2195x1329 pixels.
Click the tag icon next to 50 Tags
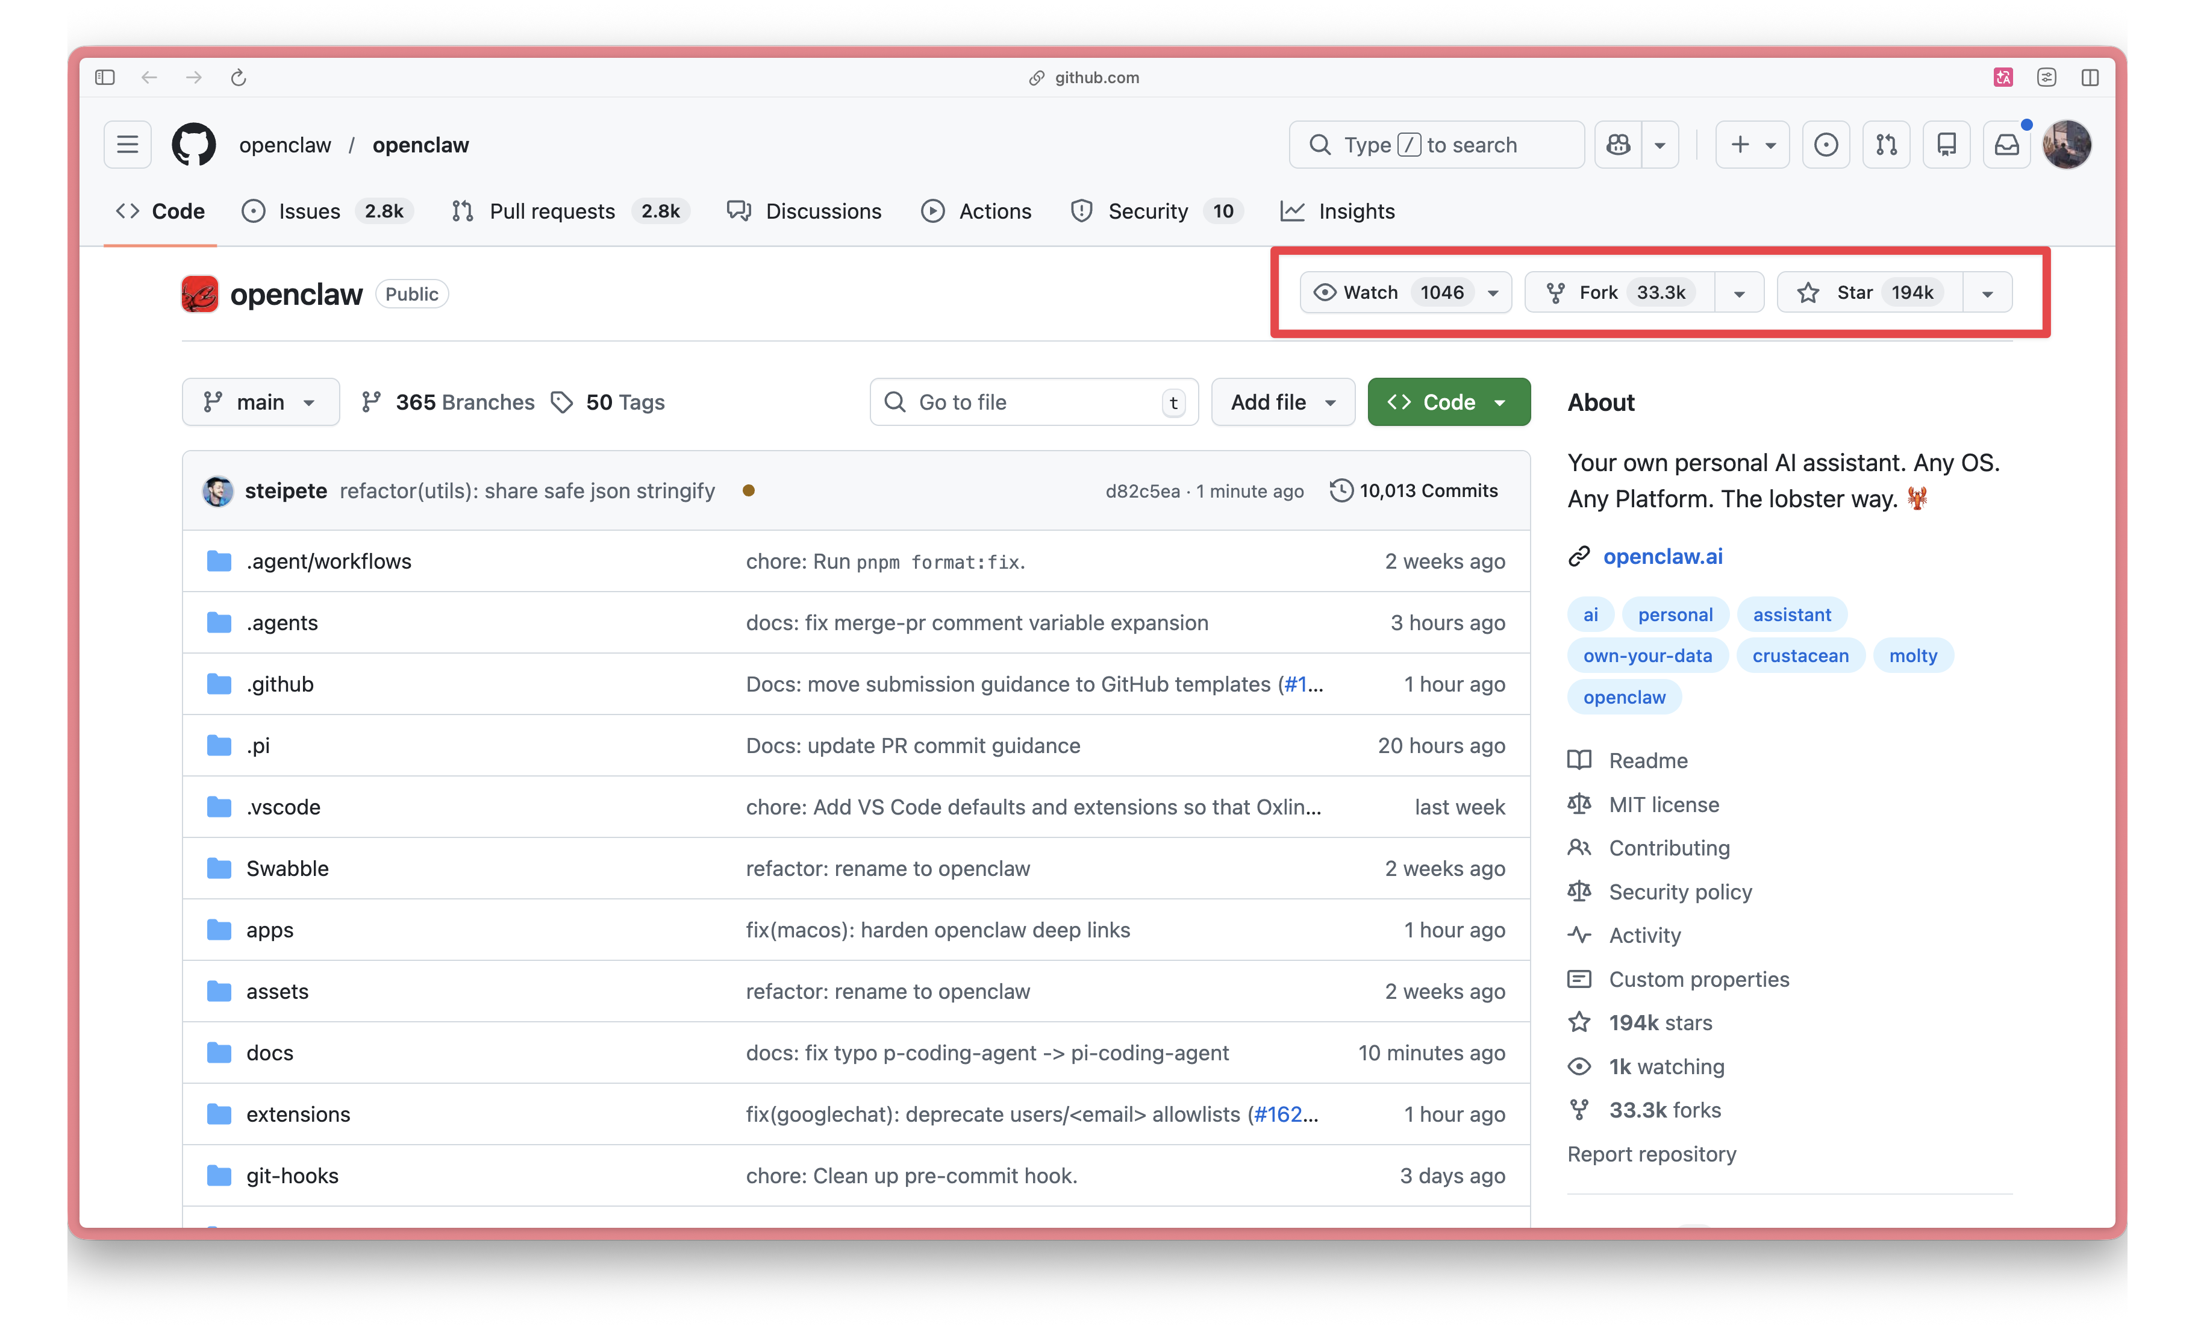coord(562,402)
